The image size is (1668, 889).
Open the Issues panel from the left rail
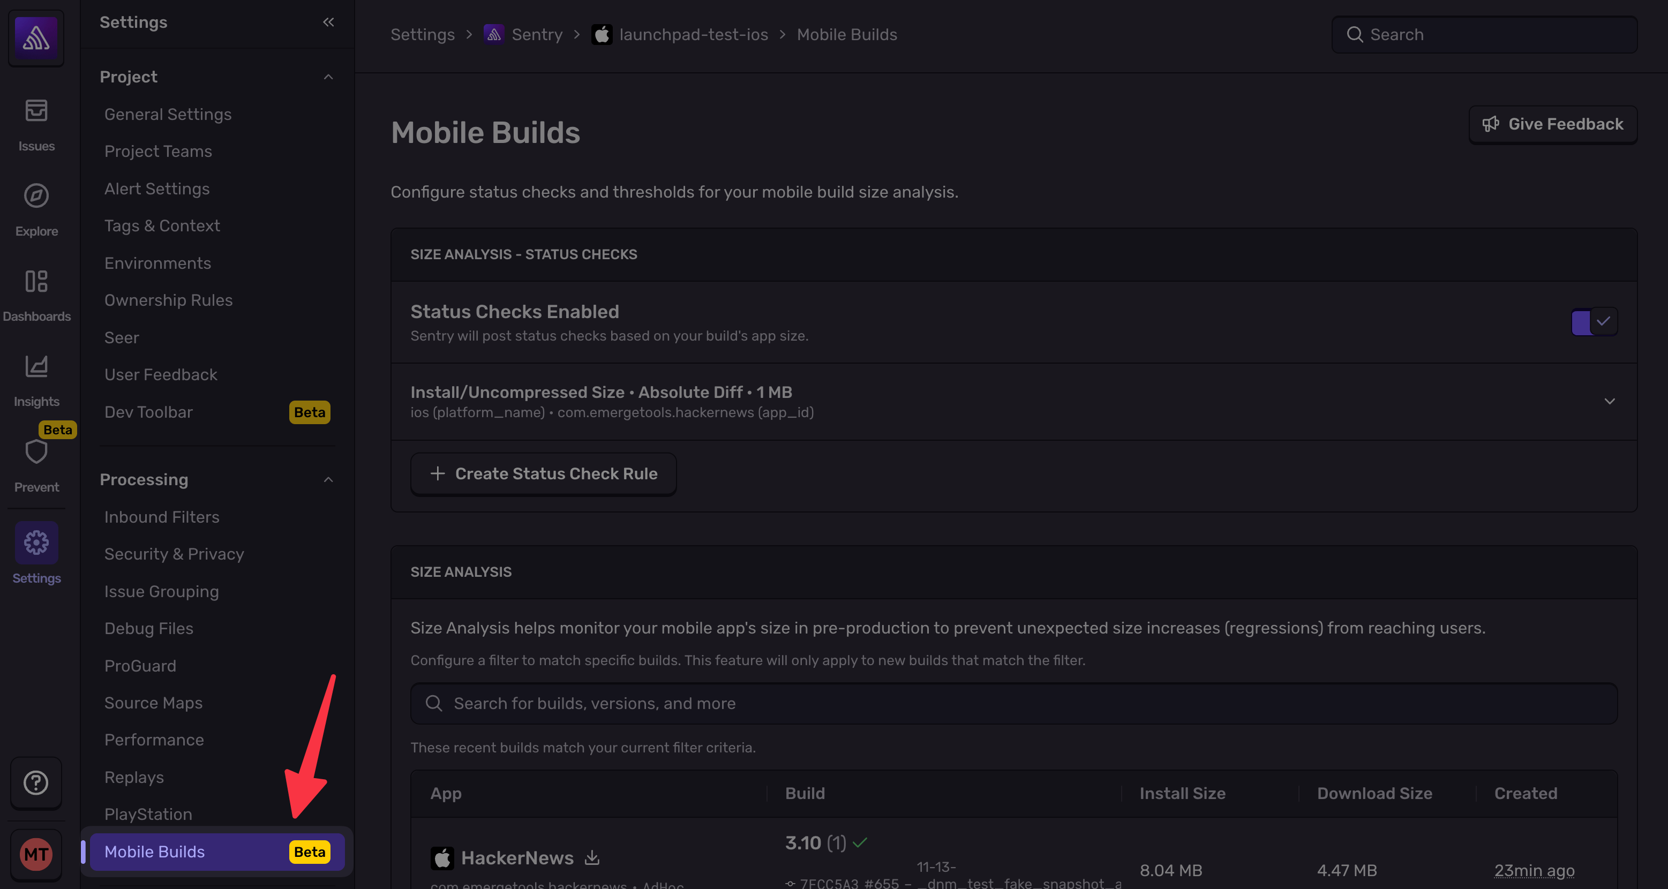[x=35, y=123]
